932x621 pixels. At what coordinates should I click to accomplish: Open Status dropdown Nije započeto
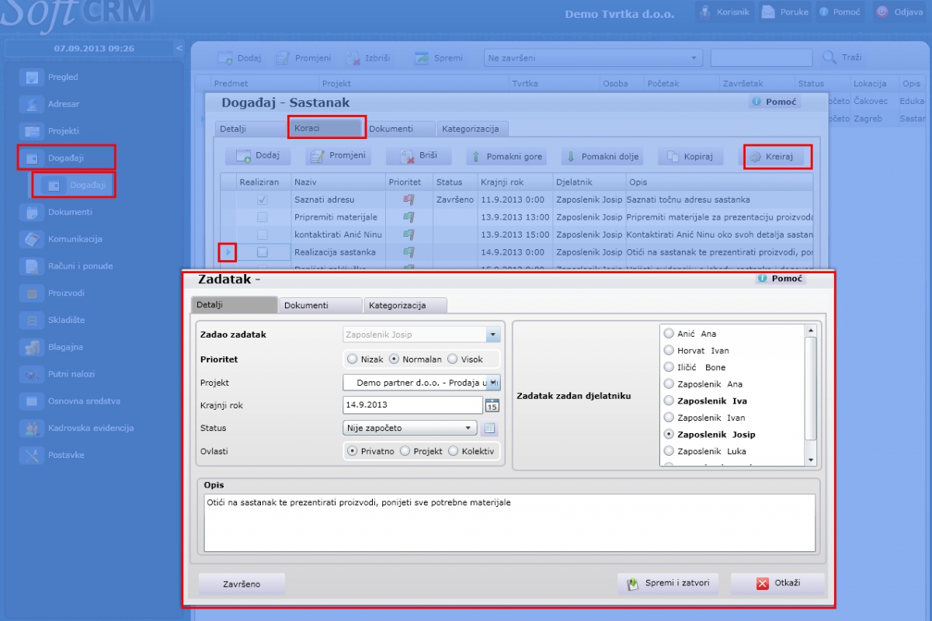[x=410, y=428]
